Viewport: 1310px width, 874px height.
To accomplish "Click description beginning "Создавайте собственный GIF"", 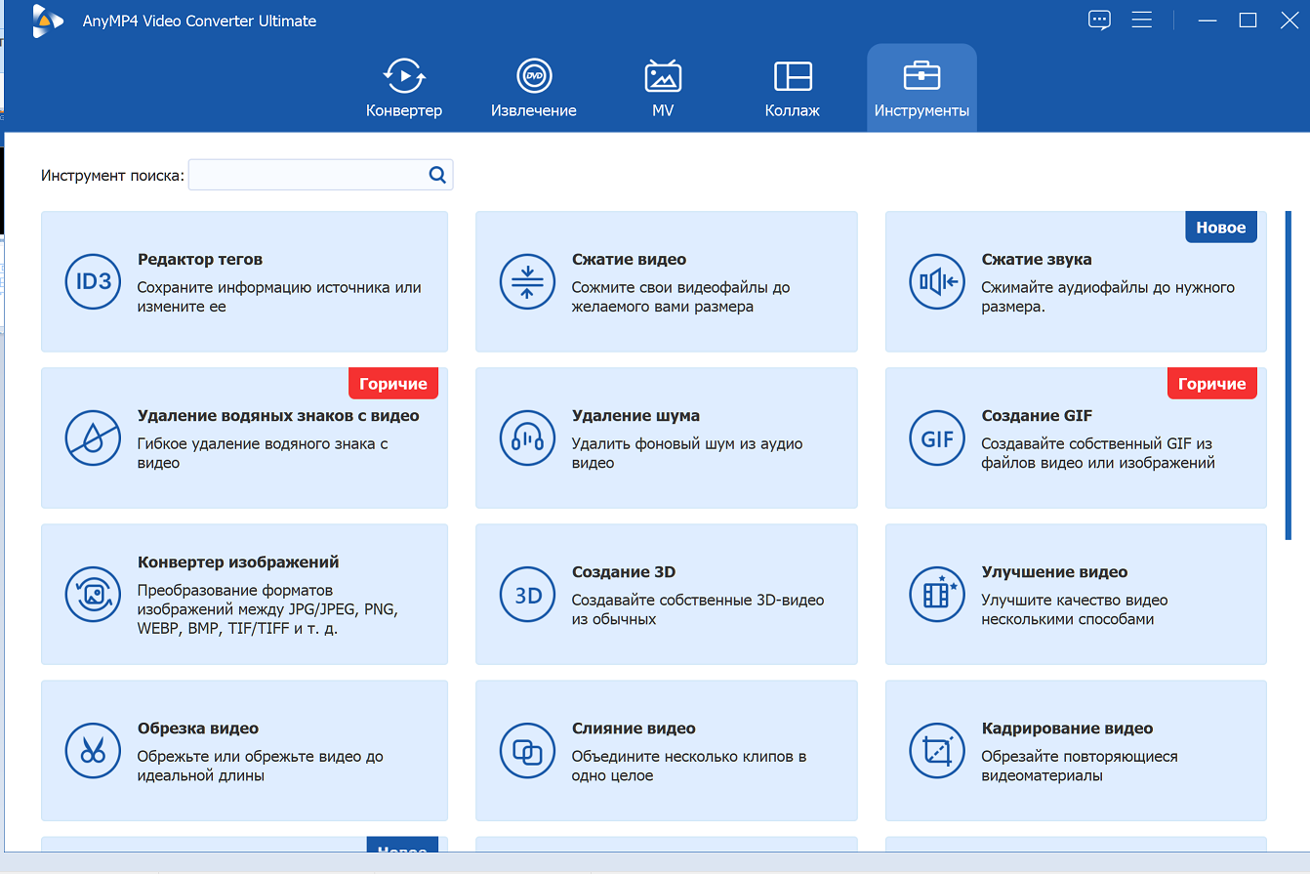I will click(1098, 453).
